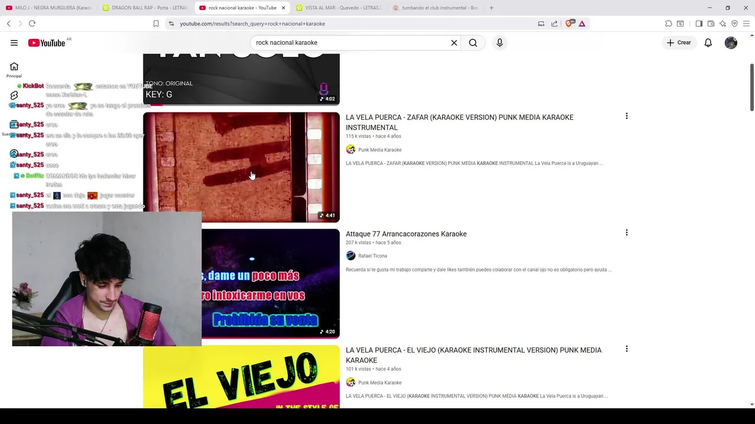Viewport: 755px width, 424px height.
Task: Open more options for the El Viejo video
Action: point(626,349)
